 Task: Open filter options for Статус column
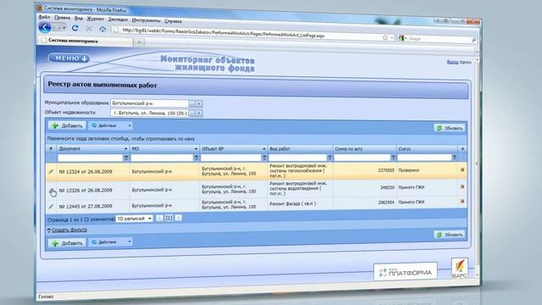[x=455, y=158]
